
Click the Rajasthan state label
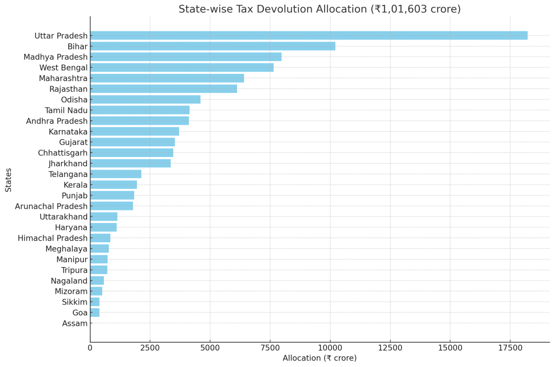68,89
